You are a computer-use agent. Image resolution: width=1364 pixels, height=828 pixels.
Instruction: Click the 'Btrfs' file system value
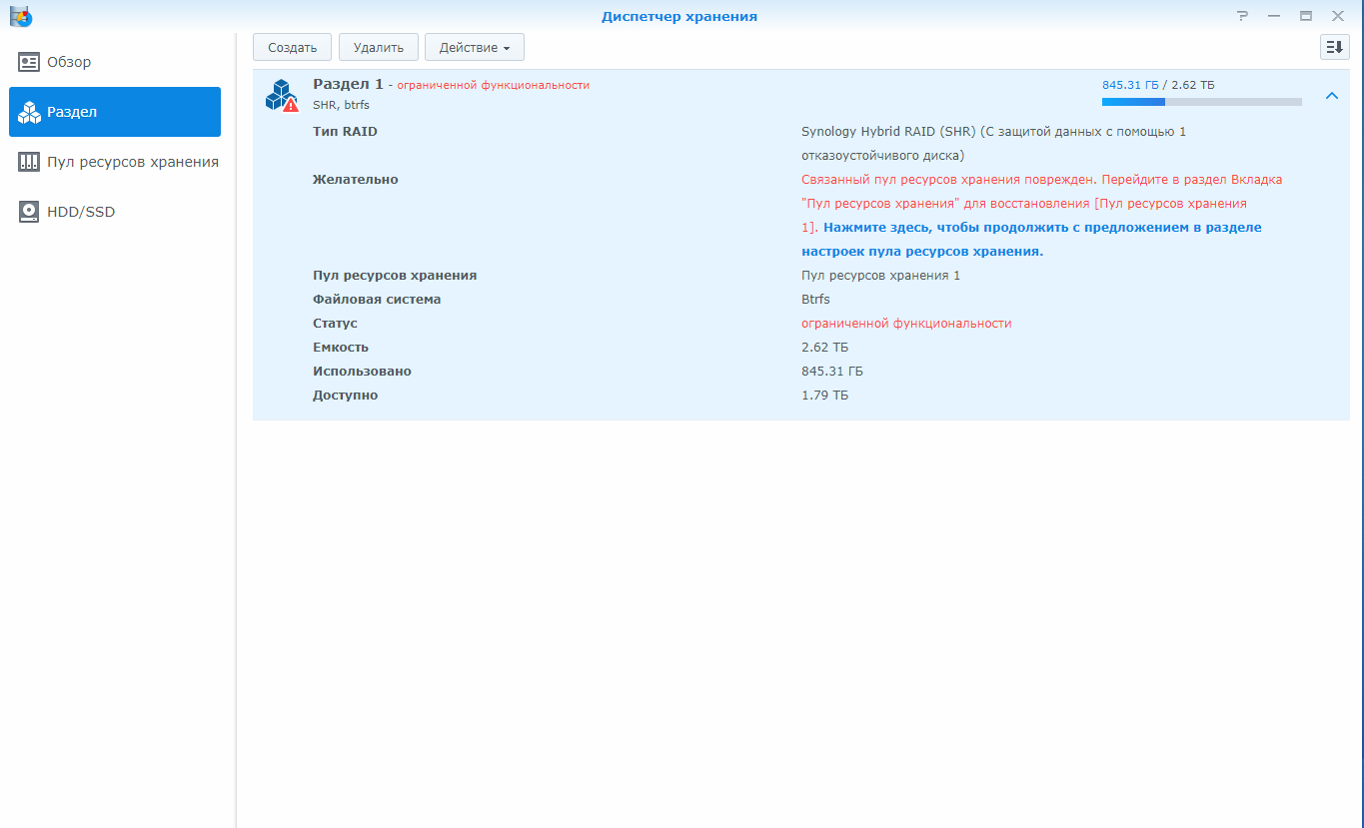[x=815, y=300]
